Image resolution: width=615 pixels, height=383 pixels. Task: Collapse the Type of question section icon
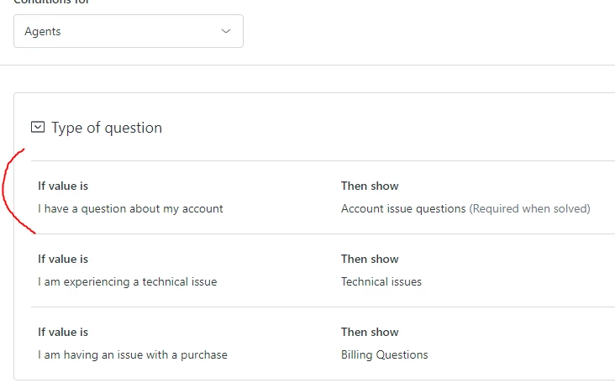37,128
